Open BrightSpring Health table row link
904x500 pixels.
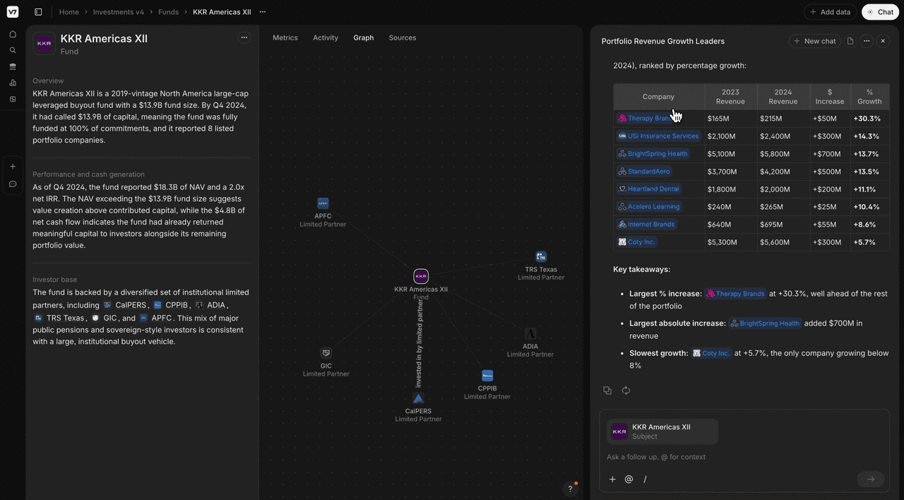click(x=653, y=154)
